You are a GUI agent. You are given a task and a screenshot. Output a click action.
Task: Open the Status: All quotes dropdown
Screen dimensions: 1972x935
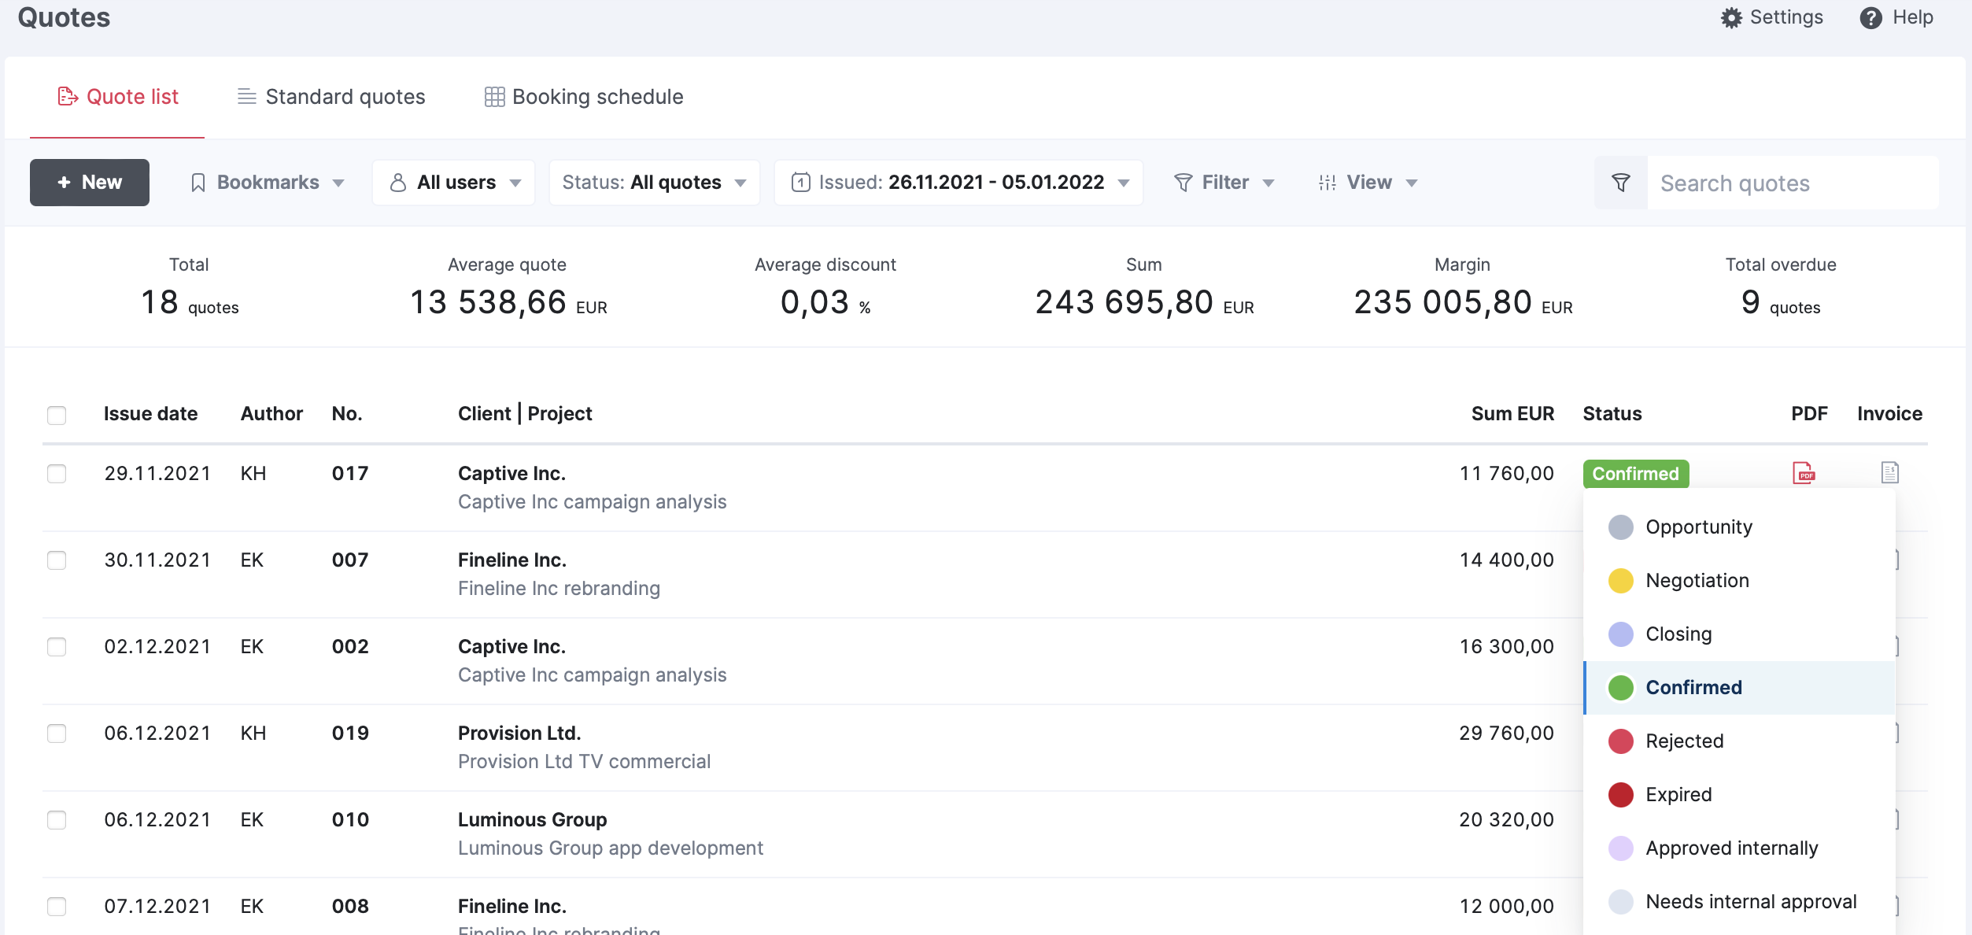point(654,183)
